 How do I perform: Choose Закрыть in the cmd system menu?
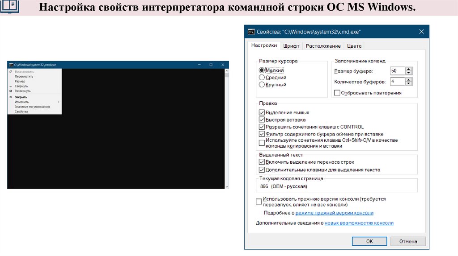[x=34, y=97]
